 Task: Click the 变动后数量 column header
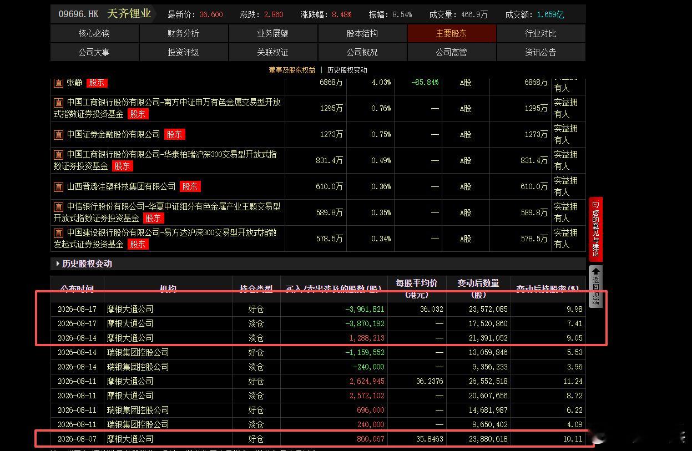point(478,288)
